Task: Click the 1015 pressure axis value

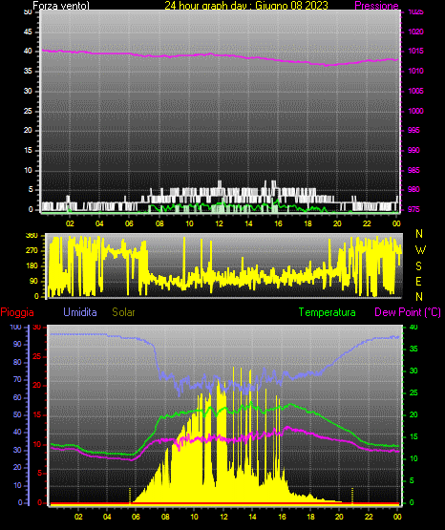Action: click(x=415, y=51)
